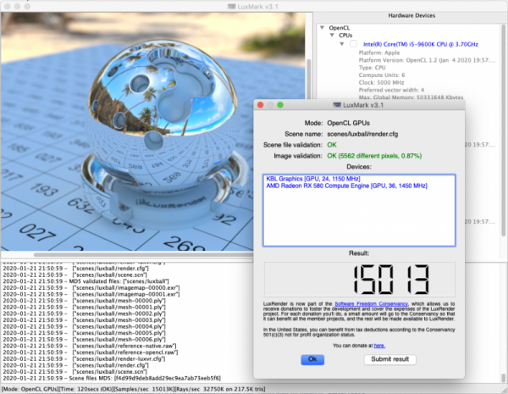Click the 15013 result display

[x=359, y=280]
